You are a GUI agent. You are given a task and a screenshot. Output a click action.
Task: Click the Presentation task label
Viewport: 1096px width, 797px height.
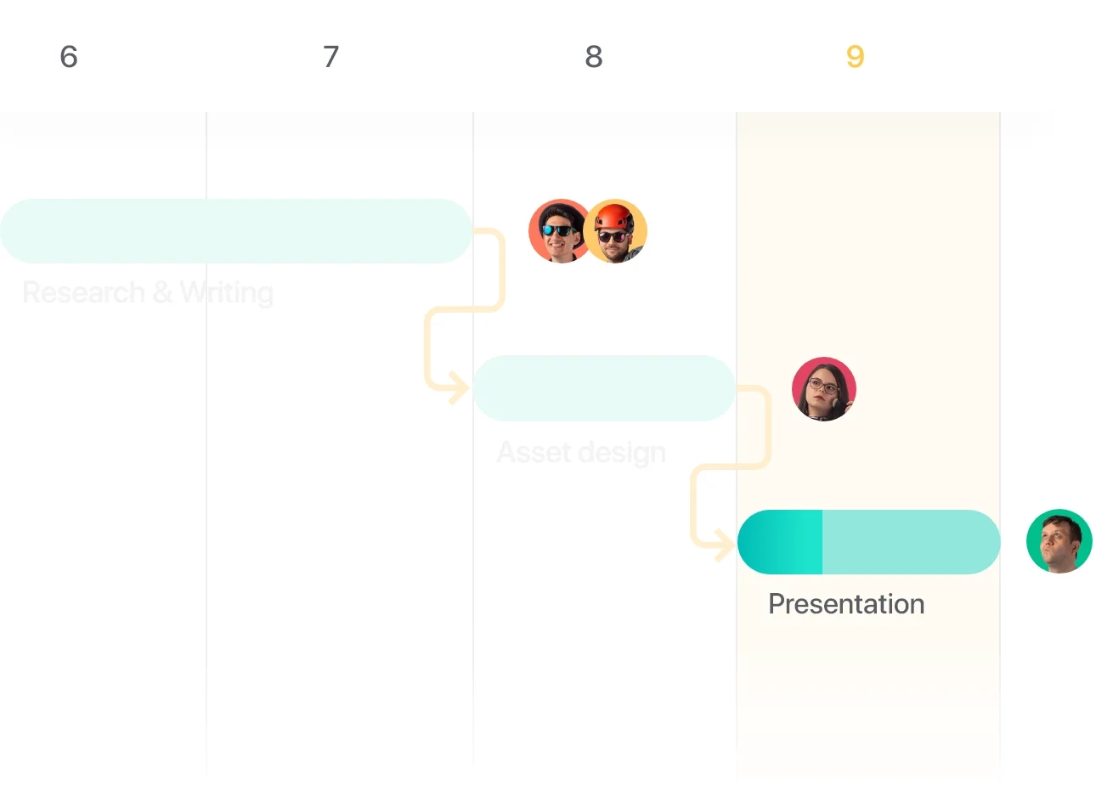(x=846, y=604)
